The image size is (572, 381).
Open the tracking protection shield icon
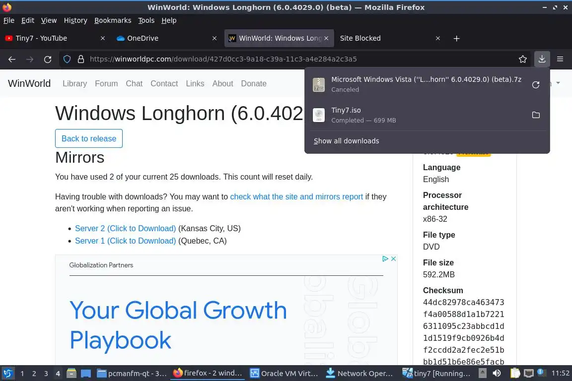[x=67, y=59]
